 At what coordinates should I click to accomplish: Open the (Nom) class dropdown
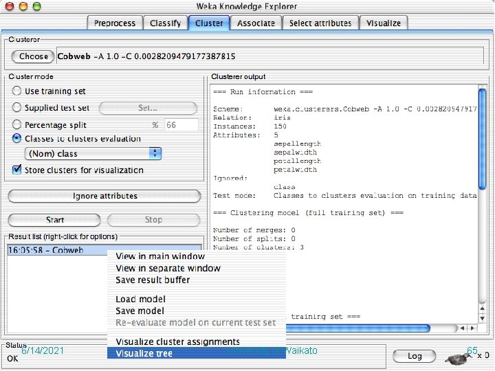click(x=93, y=154)
